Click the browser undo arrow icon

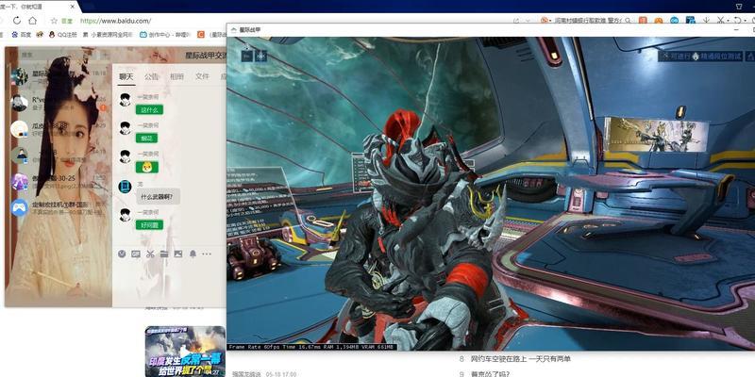point(737,21)
